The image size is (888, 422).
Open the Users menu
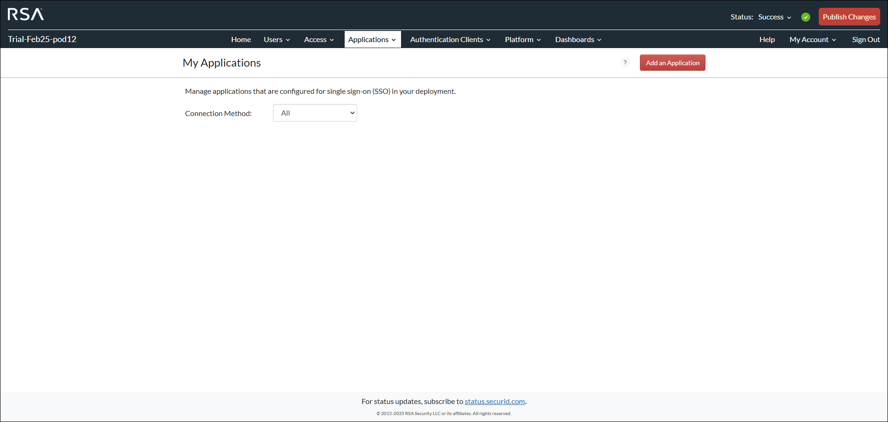click(x=276, y=39)
